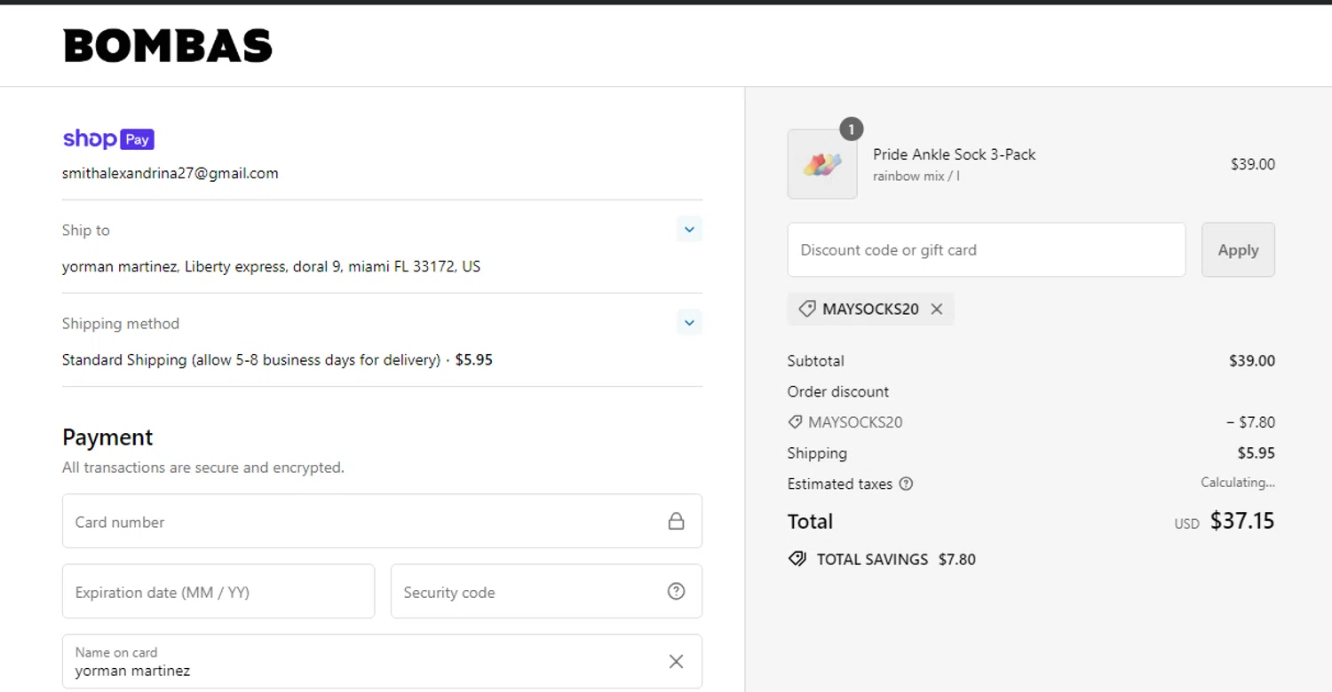Image resolution: width=1332 pixels, height=692 pixels.
Task: Click the lock icon in Card number
Action: [x=676, y=522]
